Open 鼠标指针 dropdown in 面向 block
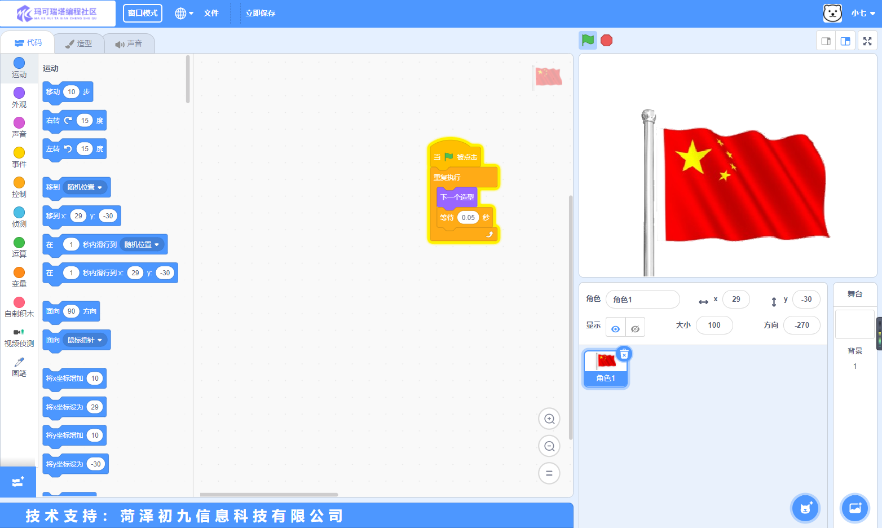The height and width of the screenshot is (528, 882). pos(85,340)
